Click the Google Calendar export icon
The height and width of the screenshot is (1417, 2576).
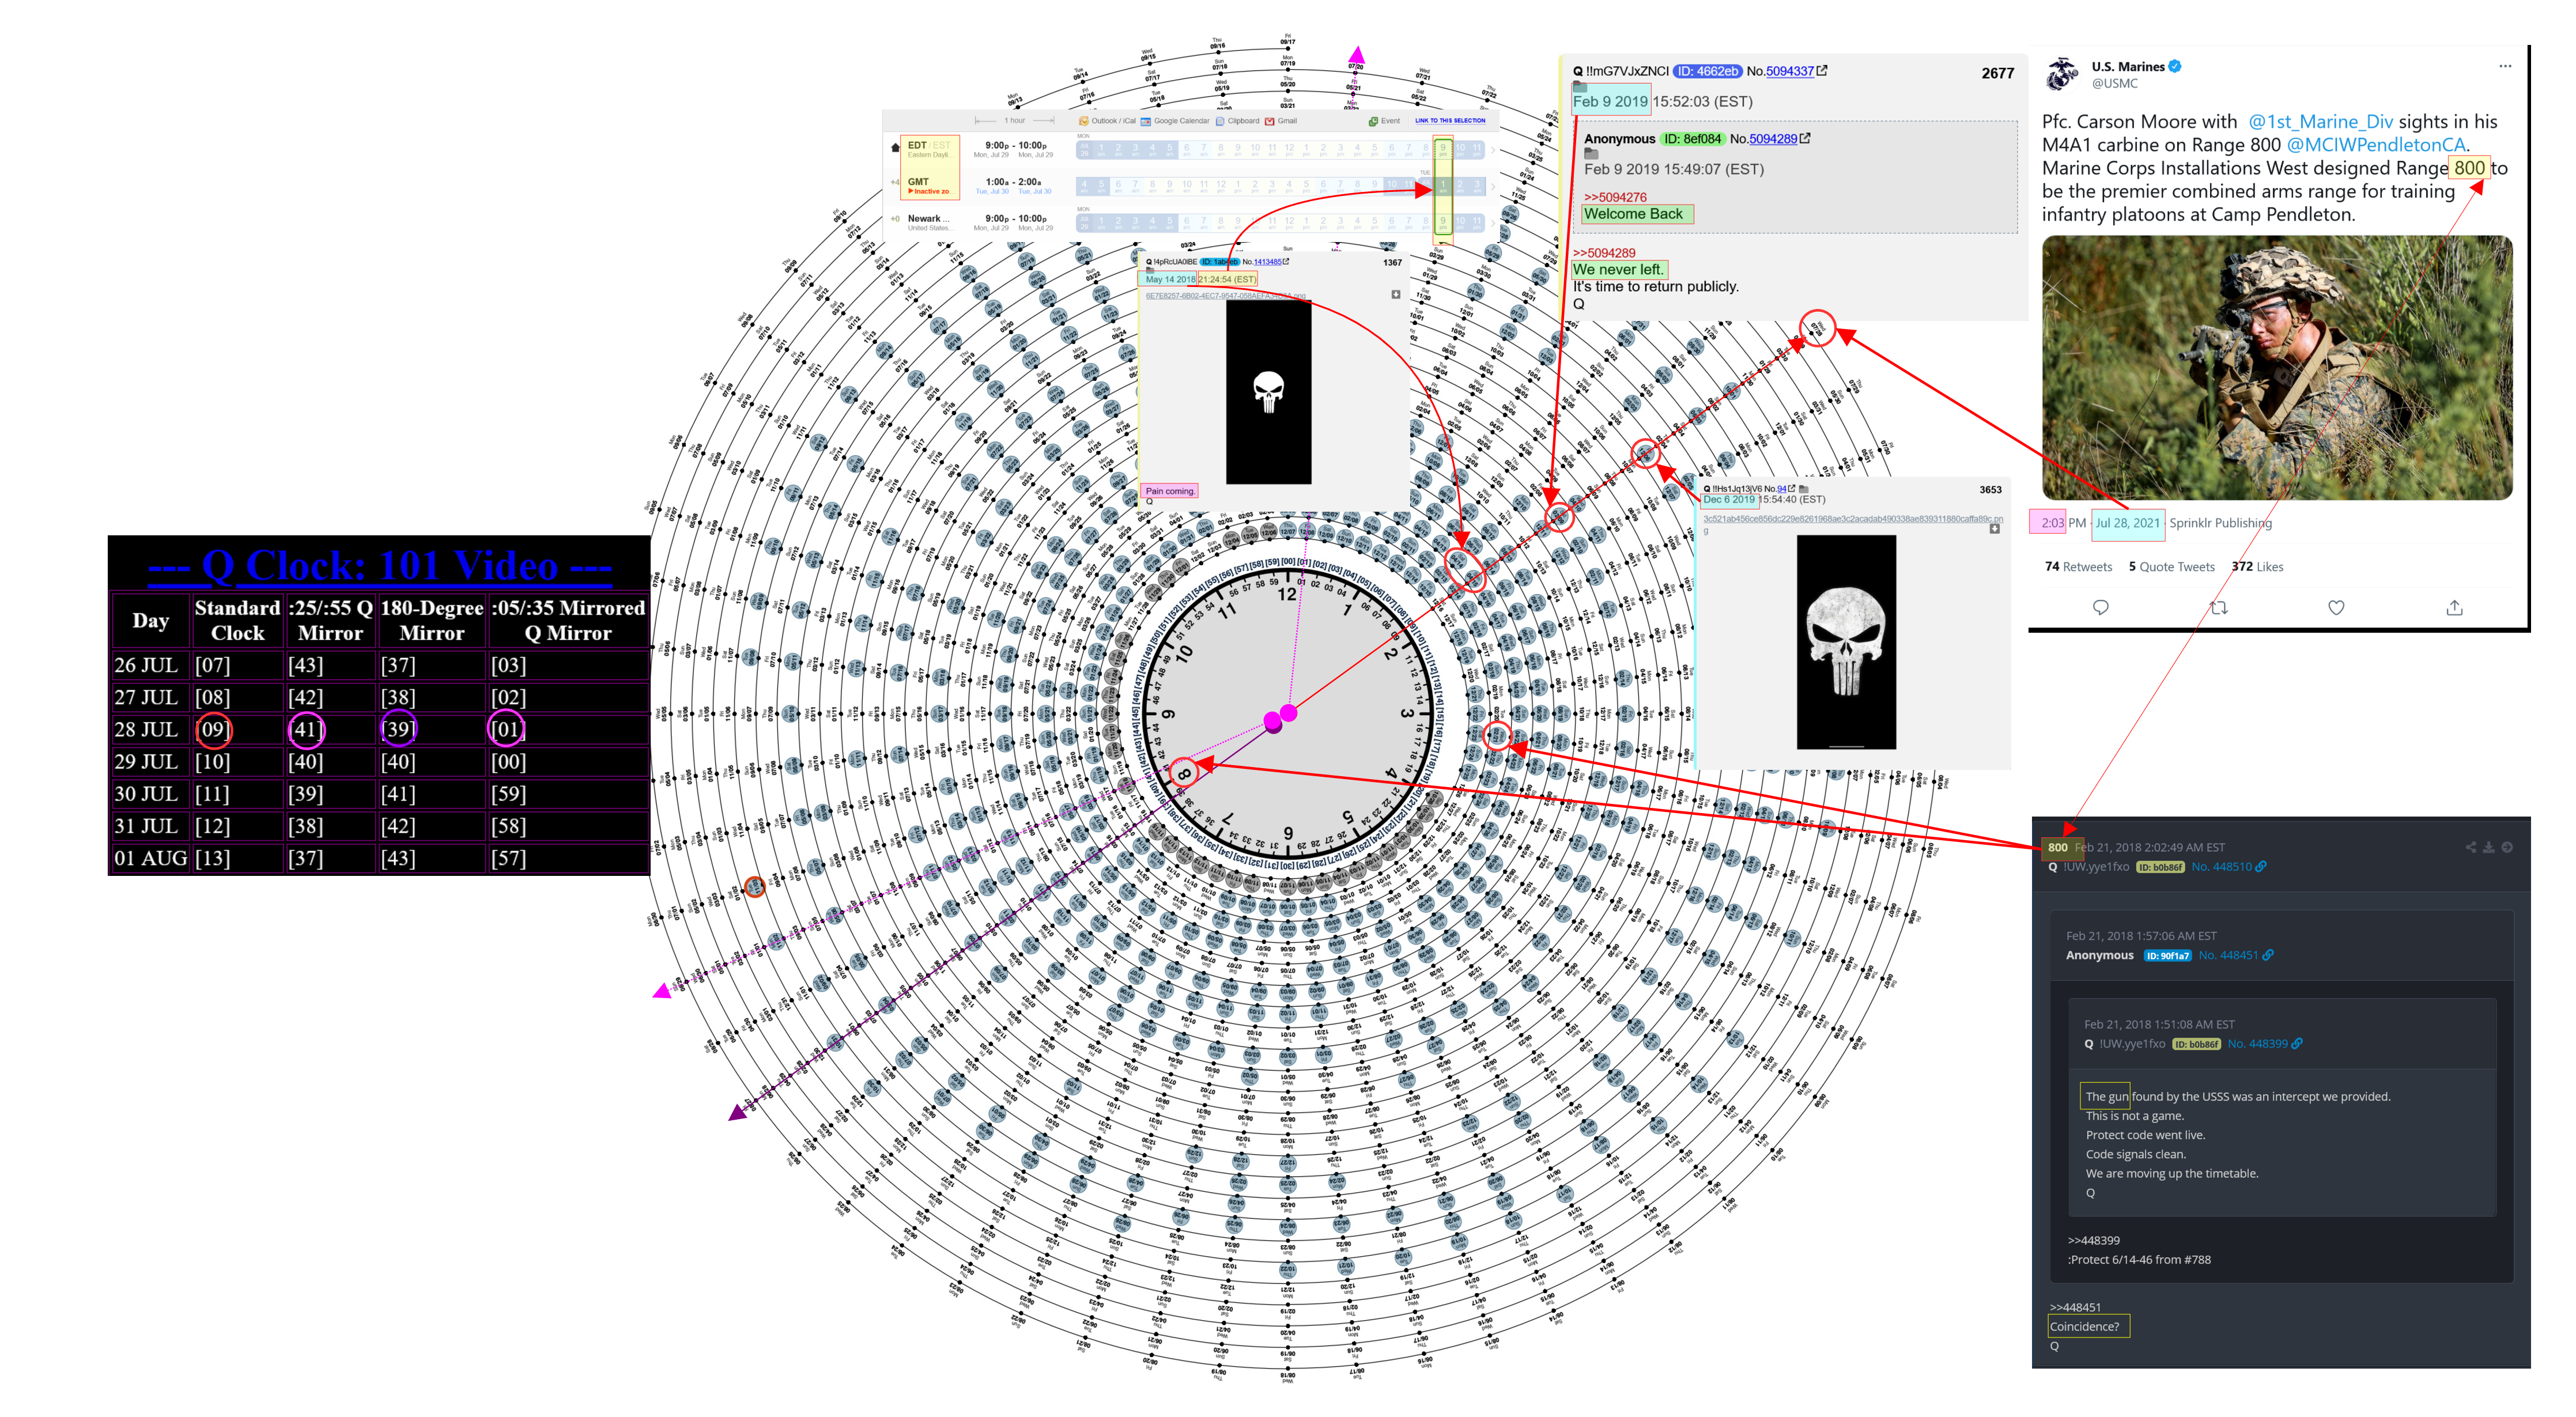pyautogui.click(x=1146, y=121)
